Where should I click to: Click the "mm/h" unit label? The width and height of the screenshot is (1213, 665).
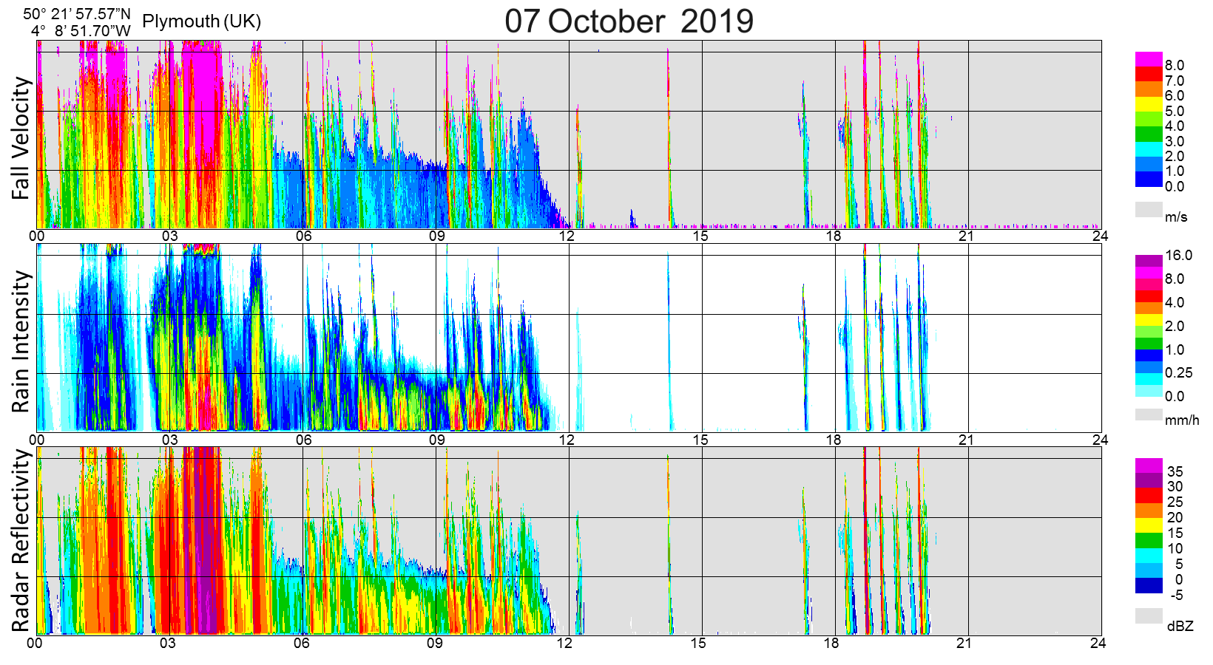(x=1182, y=420)
